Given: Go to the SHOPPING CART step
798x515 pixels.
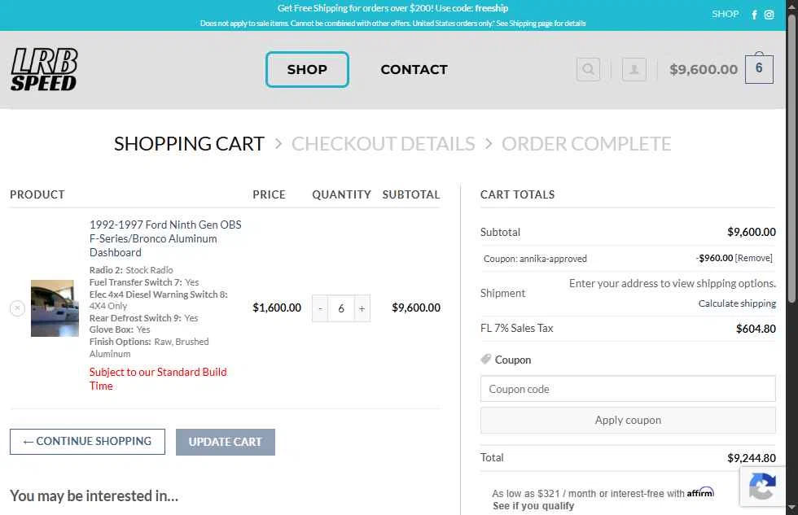Looking at the screenshot, I should click(189, 144).
